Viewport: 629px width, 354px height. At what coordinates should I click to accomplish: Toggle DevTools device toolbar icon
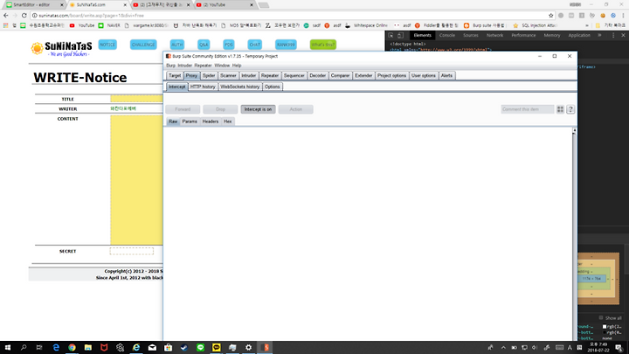click(400, 35)
